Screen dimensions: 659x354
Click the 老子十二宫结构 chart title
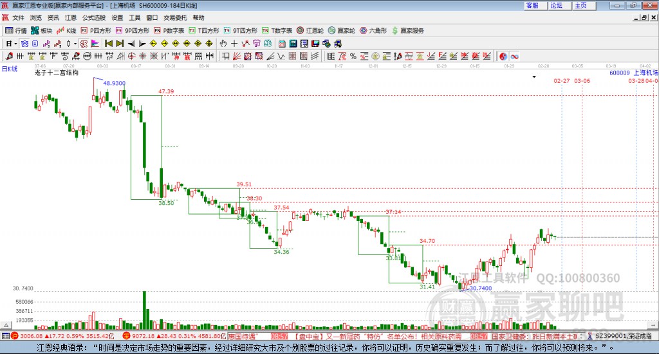tap(57, 73)
